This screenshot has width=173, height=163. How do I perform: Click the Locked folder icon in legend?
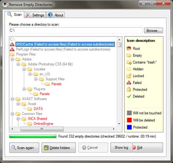point(129,76)
